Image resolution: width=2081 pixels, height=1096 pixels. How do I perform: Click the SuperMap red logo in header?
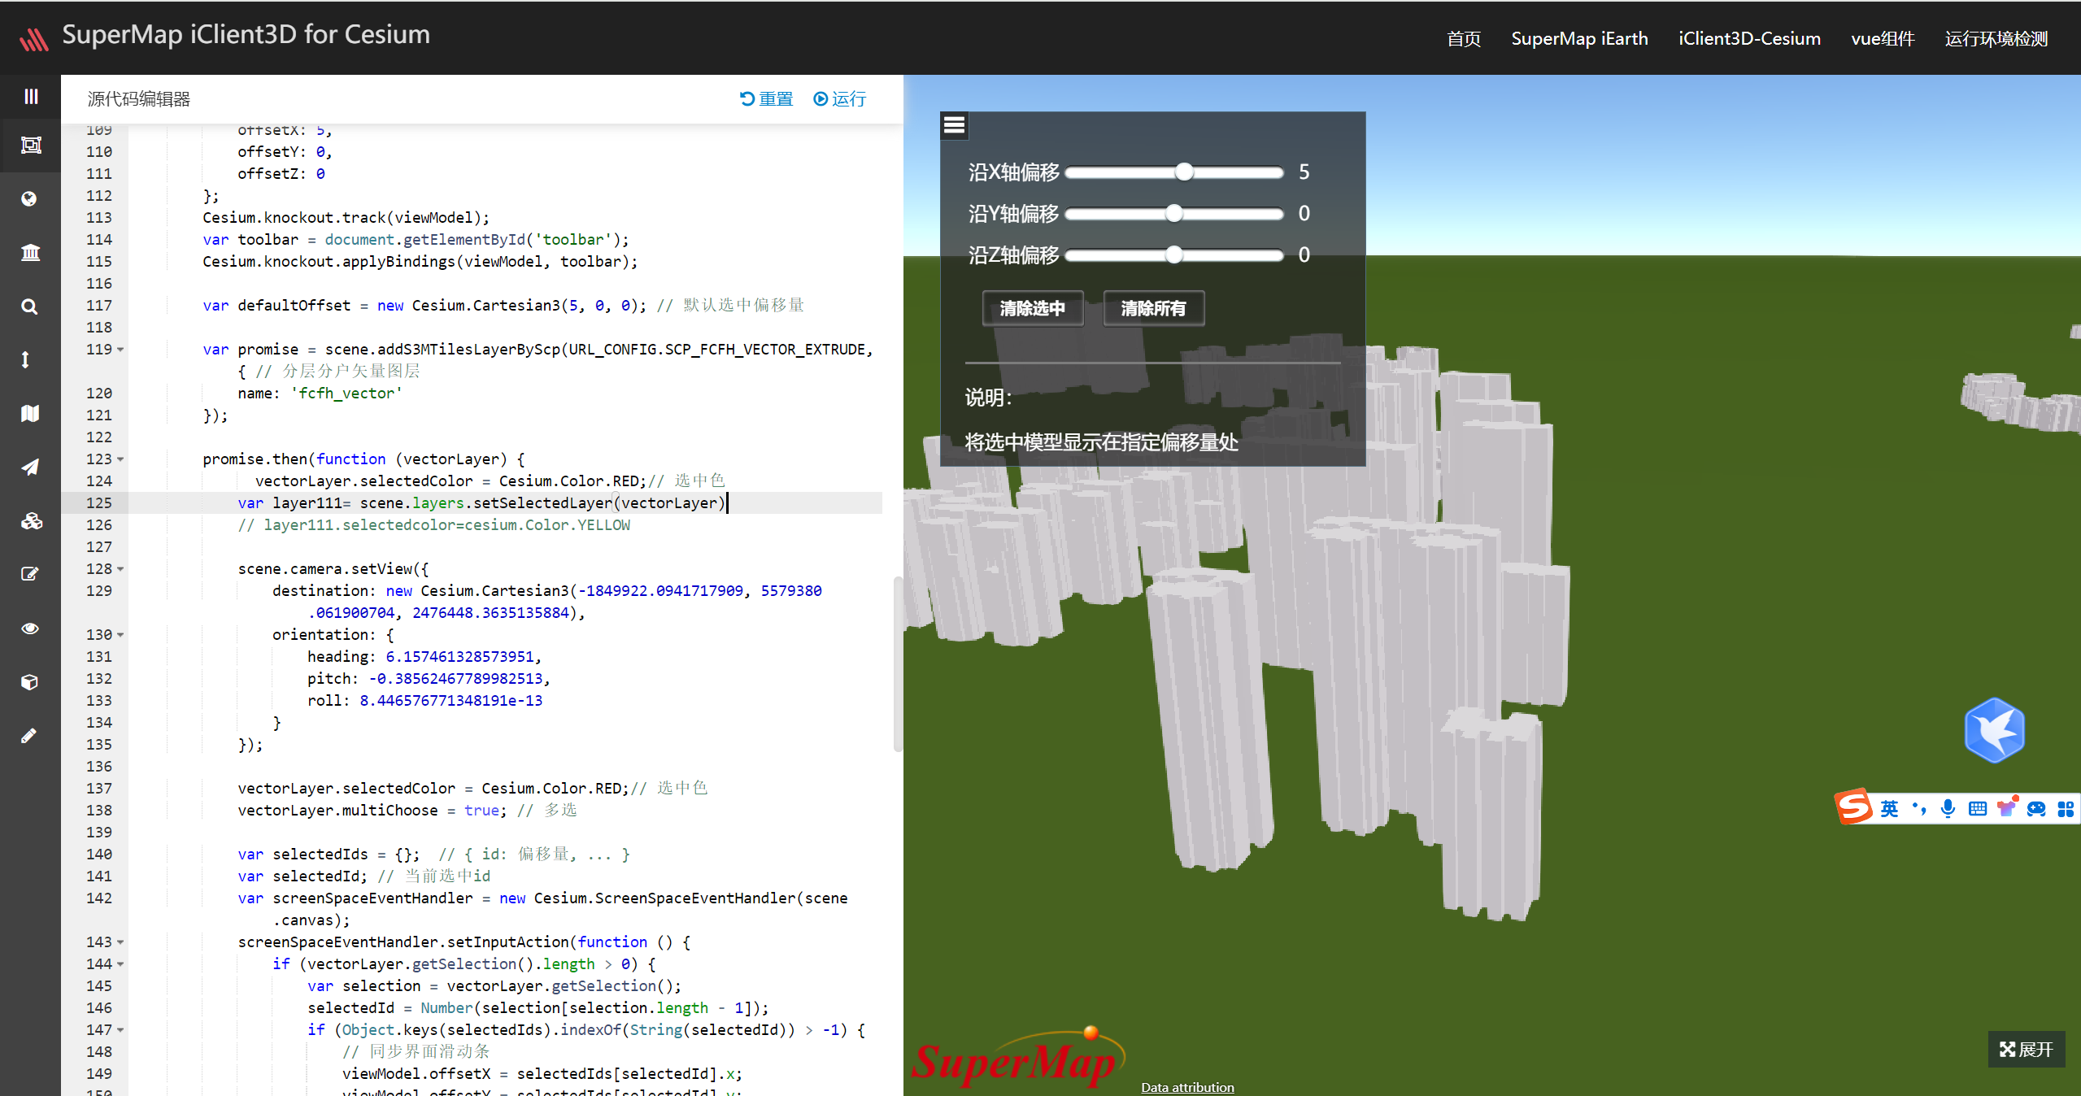point(34,38)
